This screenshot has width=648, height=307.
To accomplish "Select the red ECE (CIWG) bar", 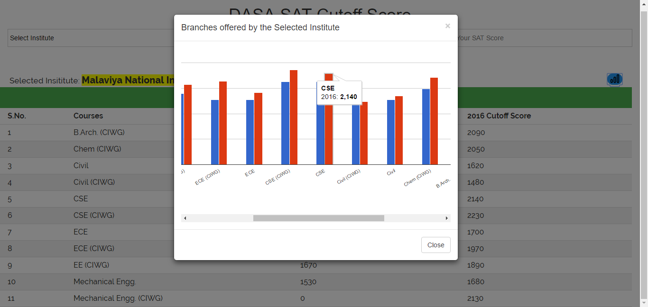I will click(223, 123).
